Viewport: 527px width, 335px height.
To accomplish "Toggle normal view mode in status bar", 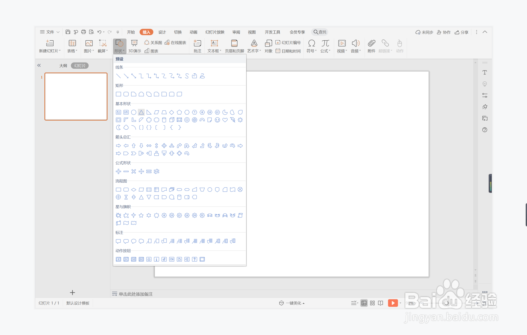I will (364, 303).
